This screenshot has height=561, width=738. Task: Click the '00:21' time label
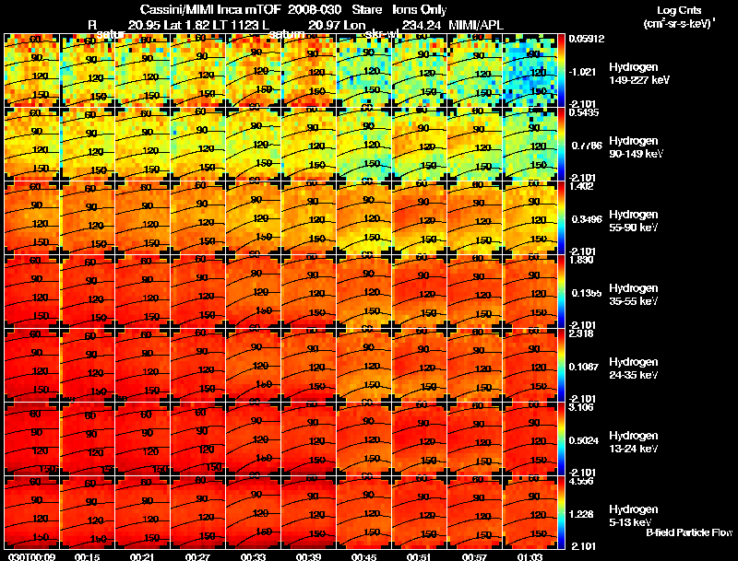click(143, 556)
